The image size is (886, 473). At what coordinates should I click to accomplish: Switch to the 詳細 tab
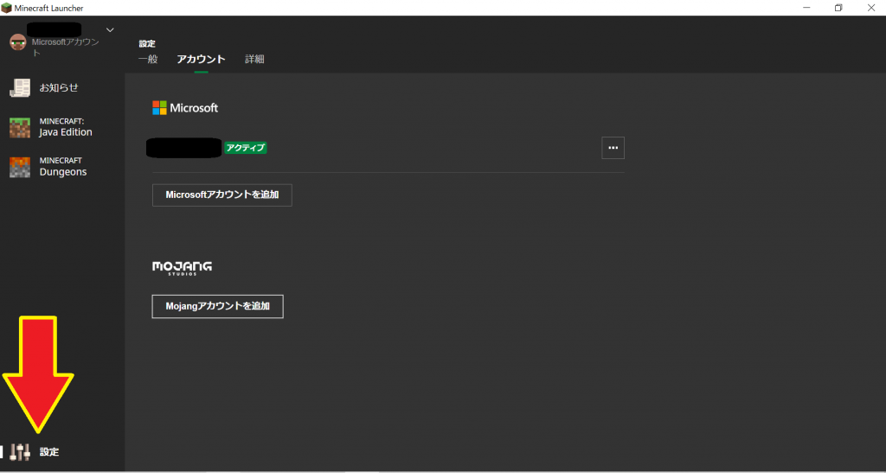point(254,59)
